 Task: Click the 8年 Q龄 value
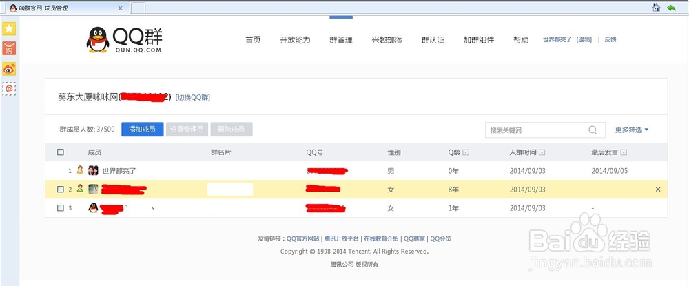[453, 190]
